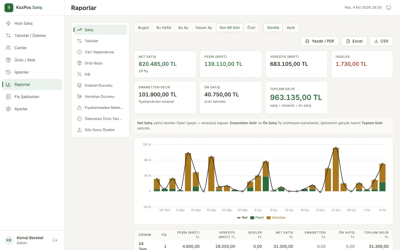Click the Cari Yaşlandırma clock icon
The height and width of the screenshot is (250, 400).
79,52
